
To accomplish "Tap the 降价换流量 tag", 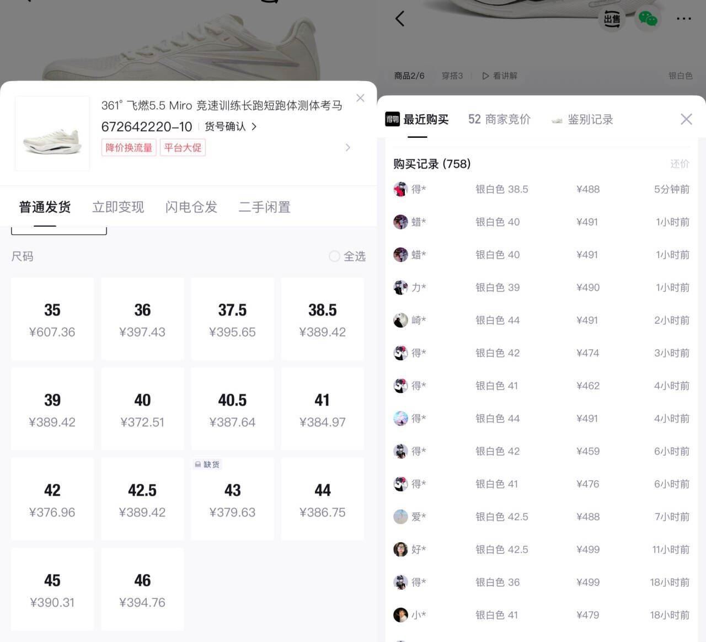I will pos(129,147).
